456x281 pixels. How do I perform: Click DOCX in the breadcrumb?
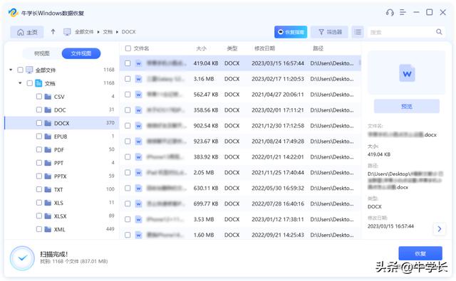click(x=128, y=32)
